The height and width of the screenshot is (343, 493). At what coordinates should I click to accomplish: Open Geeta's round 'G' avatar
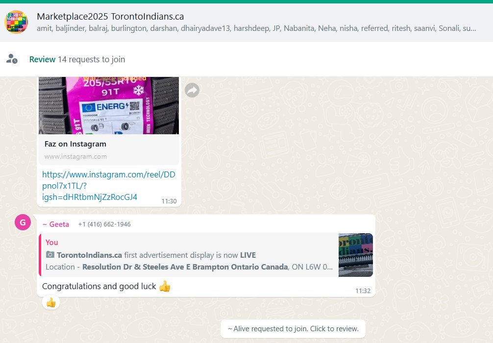[x=23, y=222]
